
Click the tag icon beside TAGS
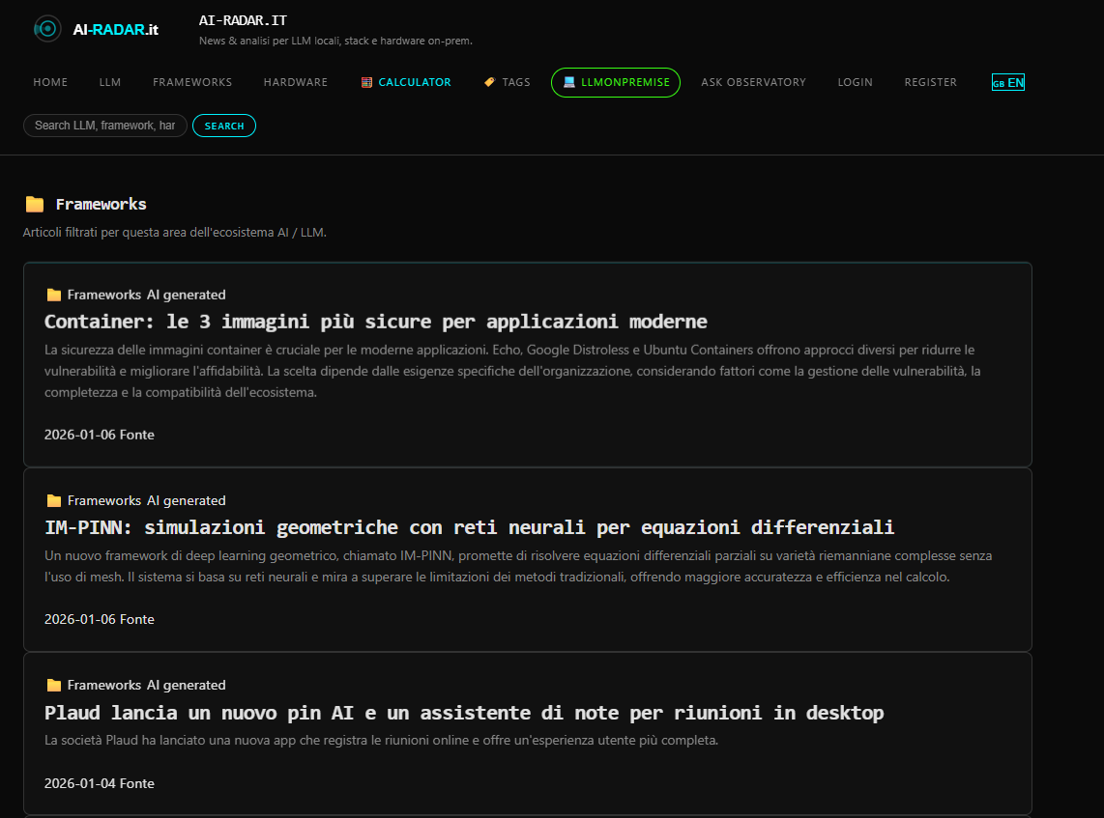pos(489,82)
